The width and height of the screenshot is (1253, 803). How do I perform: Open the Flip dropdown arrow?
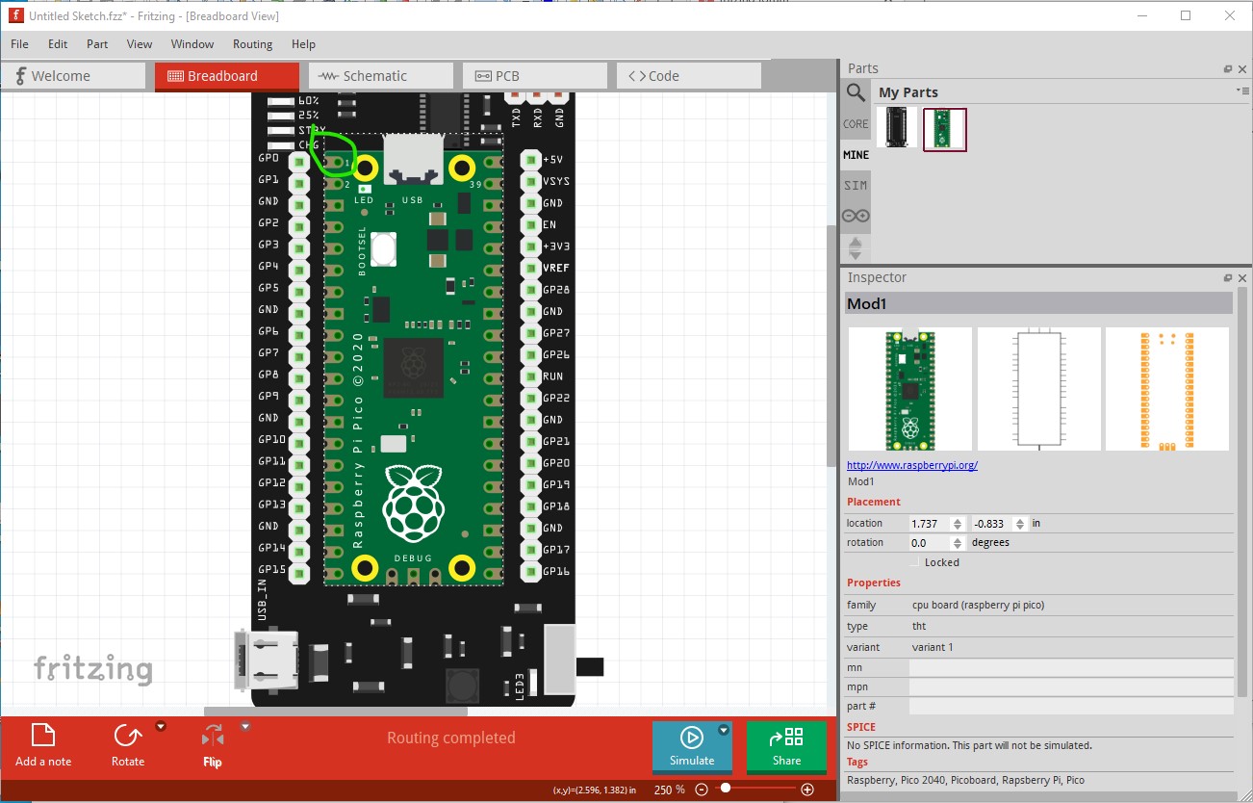click(x=245, y=727)
